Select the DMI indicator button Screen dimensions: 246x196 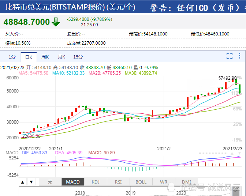pyautogui.click(x=186, y=182)
